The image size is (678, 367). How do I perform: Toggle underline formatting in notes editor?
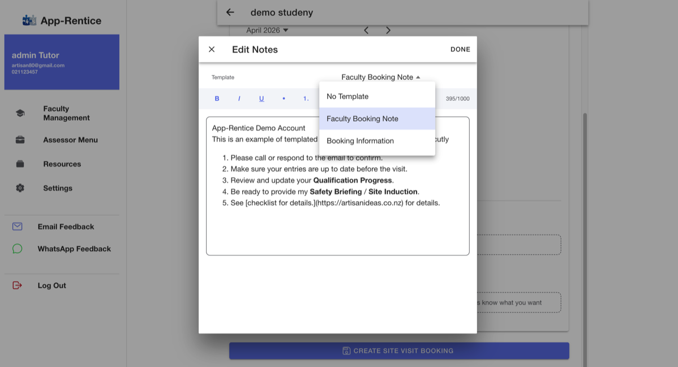pyautogui.click(x=261, y=99)
